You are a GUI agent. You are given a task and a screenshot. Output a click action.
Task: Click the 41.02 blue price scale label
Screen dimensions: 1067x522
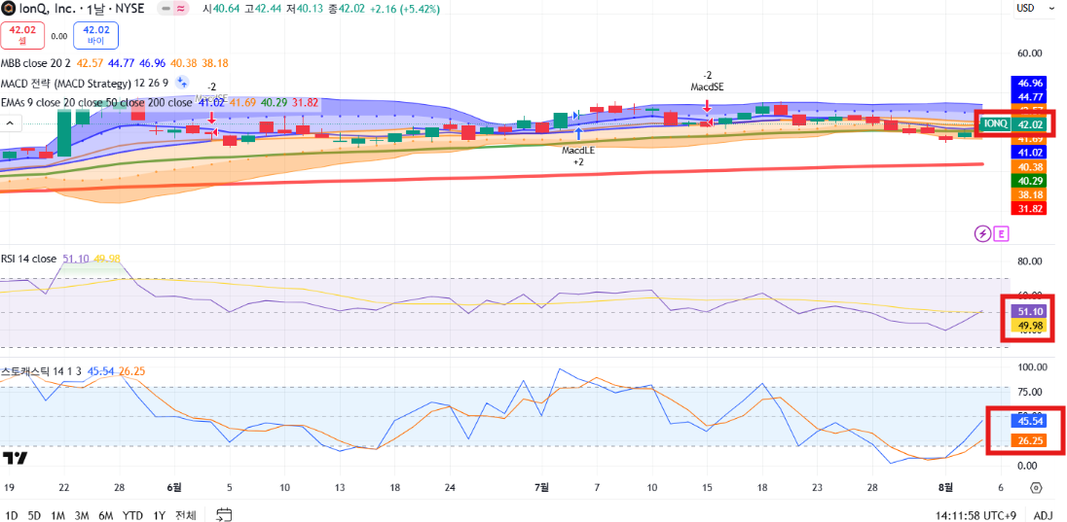(1029, 153)
